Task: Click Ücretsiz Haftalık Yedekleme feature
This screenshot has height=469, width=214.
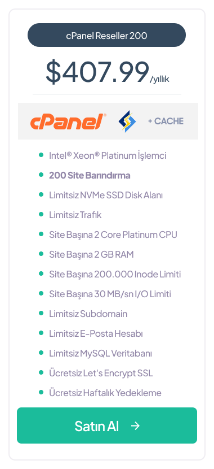Action: 105,392
